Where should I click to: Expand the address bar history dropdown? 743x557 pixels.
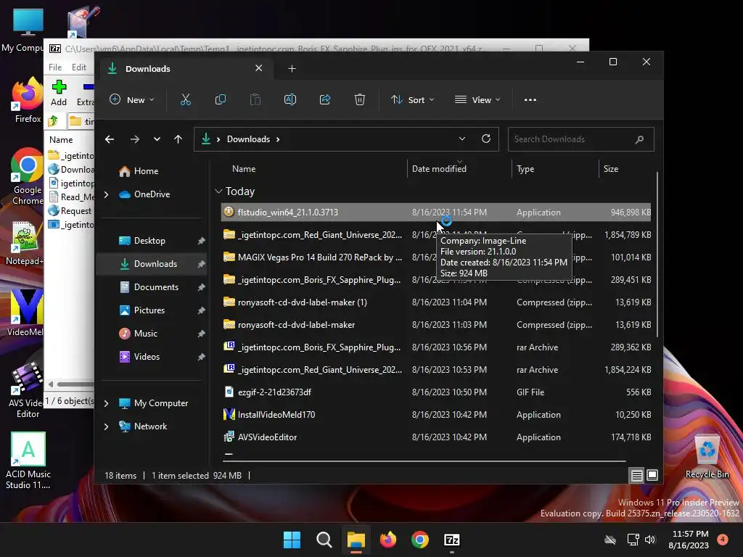pos(462,139)
